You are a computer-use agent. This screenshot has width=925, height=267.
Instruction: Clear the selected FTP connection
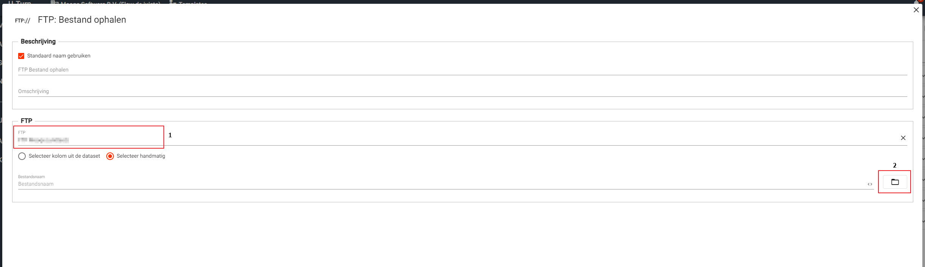click(x=903, y=138)
